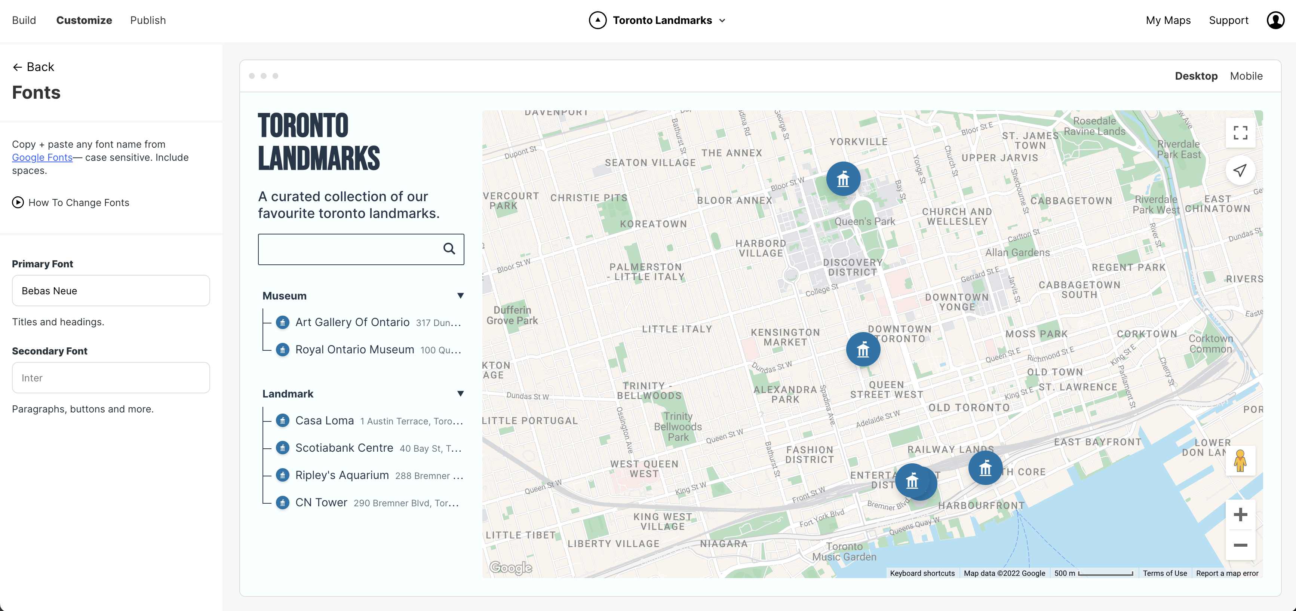Image resolution: width=1296 pixels, height=611 pixels.
Task: Click the location arrow icon on the map
Action: pos(1241,170)
